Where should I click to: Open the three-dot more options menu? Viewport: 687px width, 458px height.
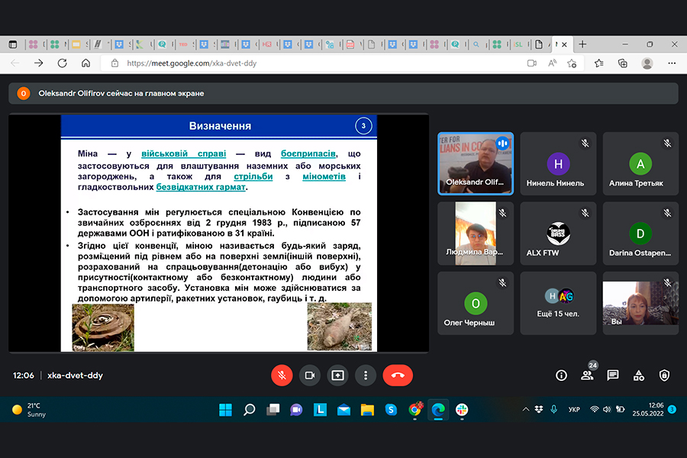point(366,376)
